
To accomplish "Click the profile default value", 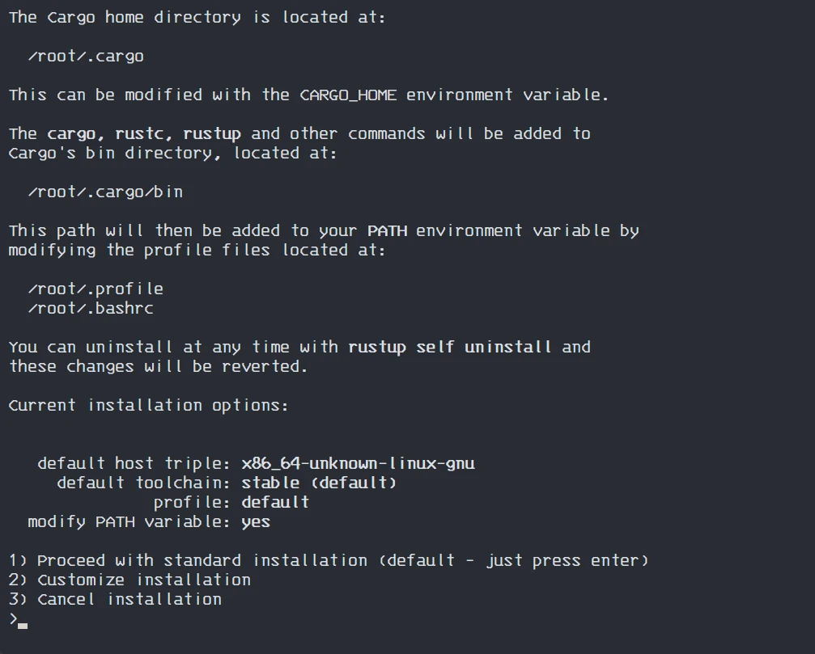I will click(x=275, y=503).
